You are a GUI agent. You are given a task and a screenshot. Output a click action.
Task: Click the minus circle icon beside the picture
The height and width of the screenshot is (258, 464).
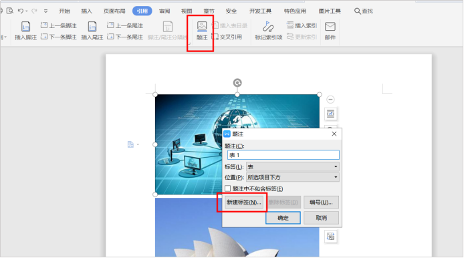330,100
